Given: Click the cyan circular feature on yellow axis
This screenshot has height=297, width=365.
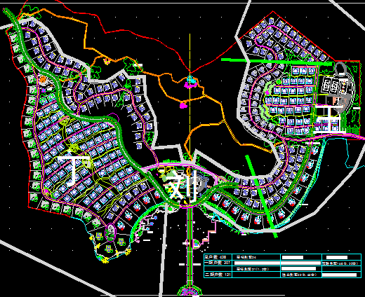Looking at the screenshot, I should pos(191,80).
